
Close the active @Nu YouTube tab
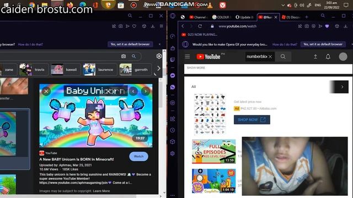(x=276, y=17)
